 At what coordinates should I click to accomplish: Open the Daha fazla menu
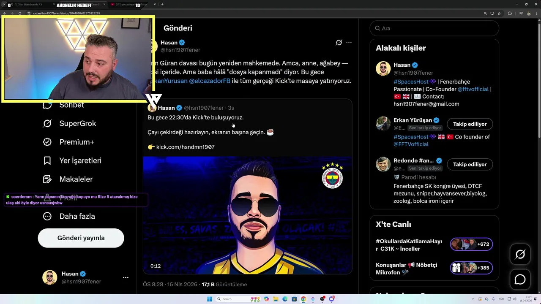pyautogui.click(x=69, y=216)
